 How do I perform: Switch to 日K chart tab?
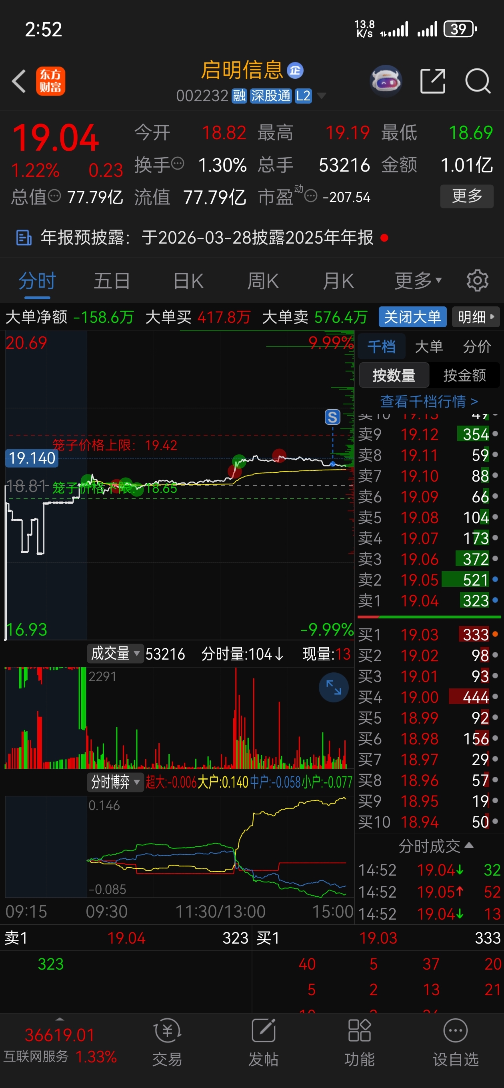188,281
